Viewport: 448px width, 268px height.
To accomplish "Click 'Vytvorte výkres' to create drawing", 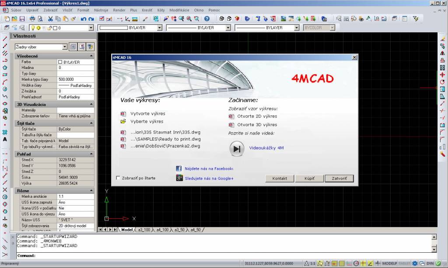I will coord(148,113).
